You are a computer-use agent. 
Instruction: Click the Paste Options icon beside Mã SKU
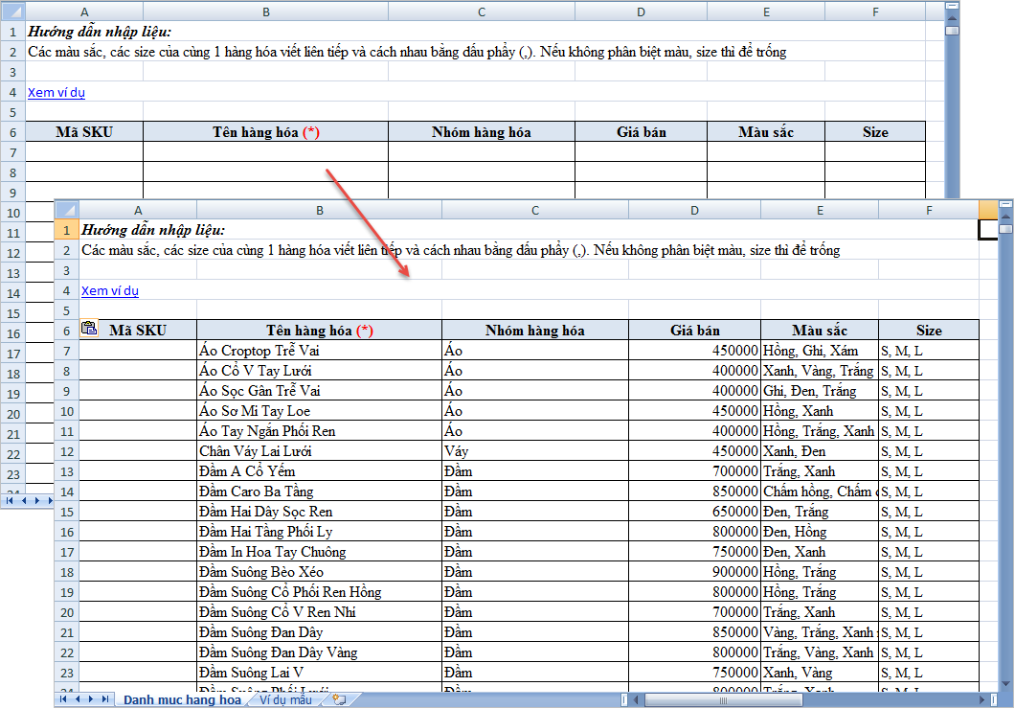pos(89,329)
